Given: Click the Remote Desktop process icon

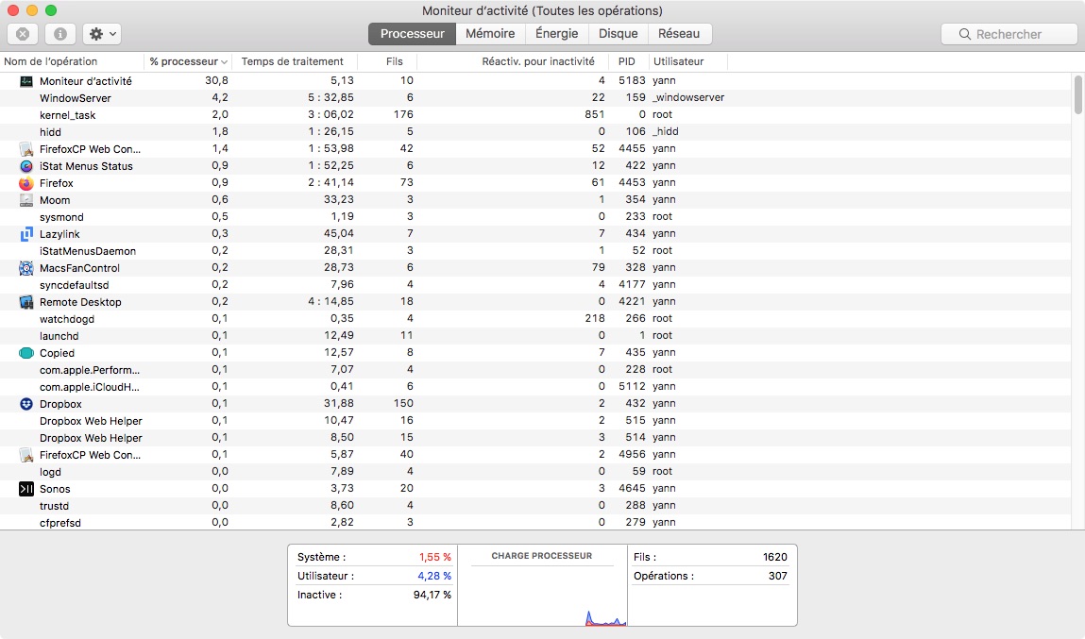Looking at the screenshot, I should 26,302.
